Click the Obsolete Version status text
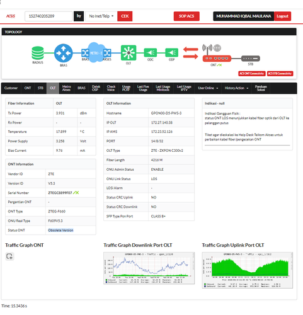 pyautogui.click(x=60, y=230)
